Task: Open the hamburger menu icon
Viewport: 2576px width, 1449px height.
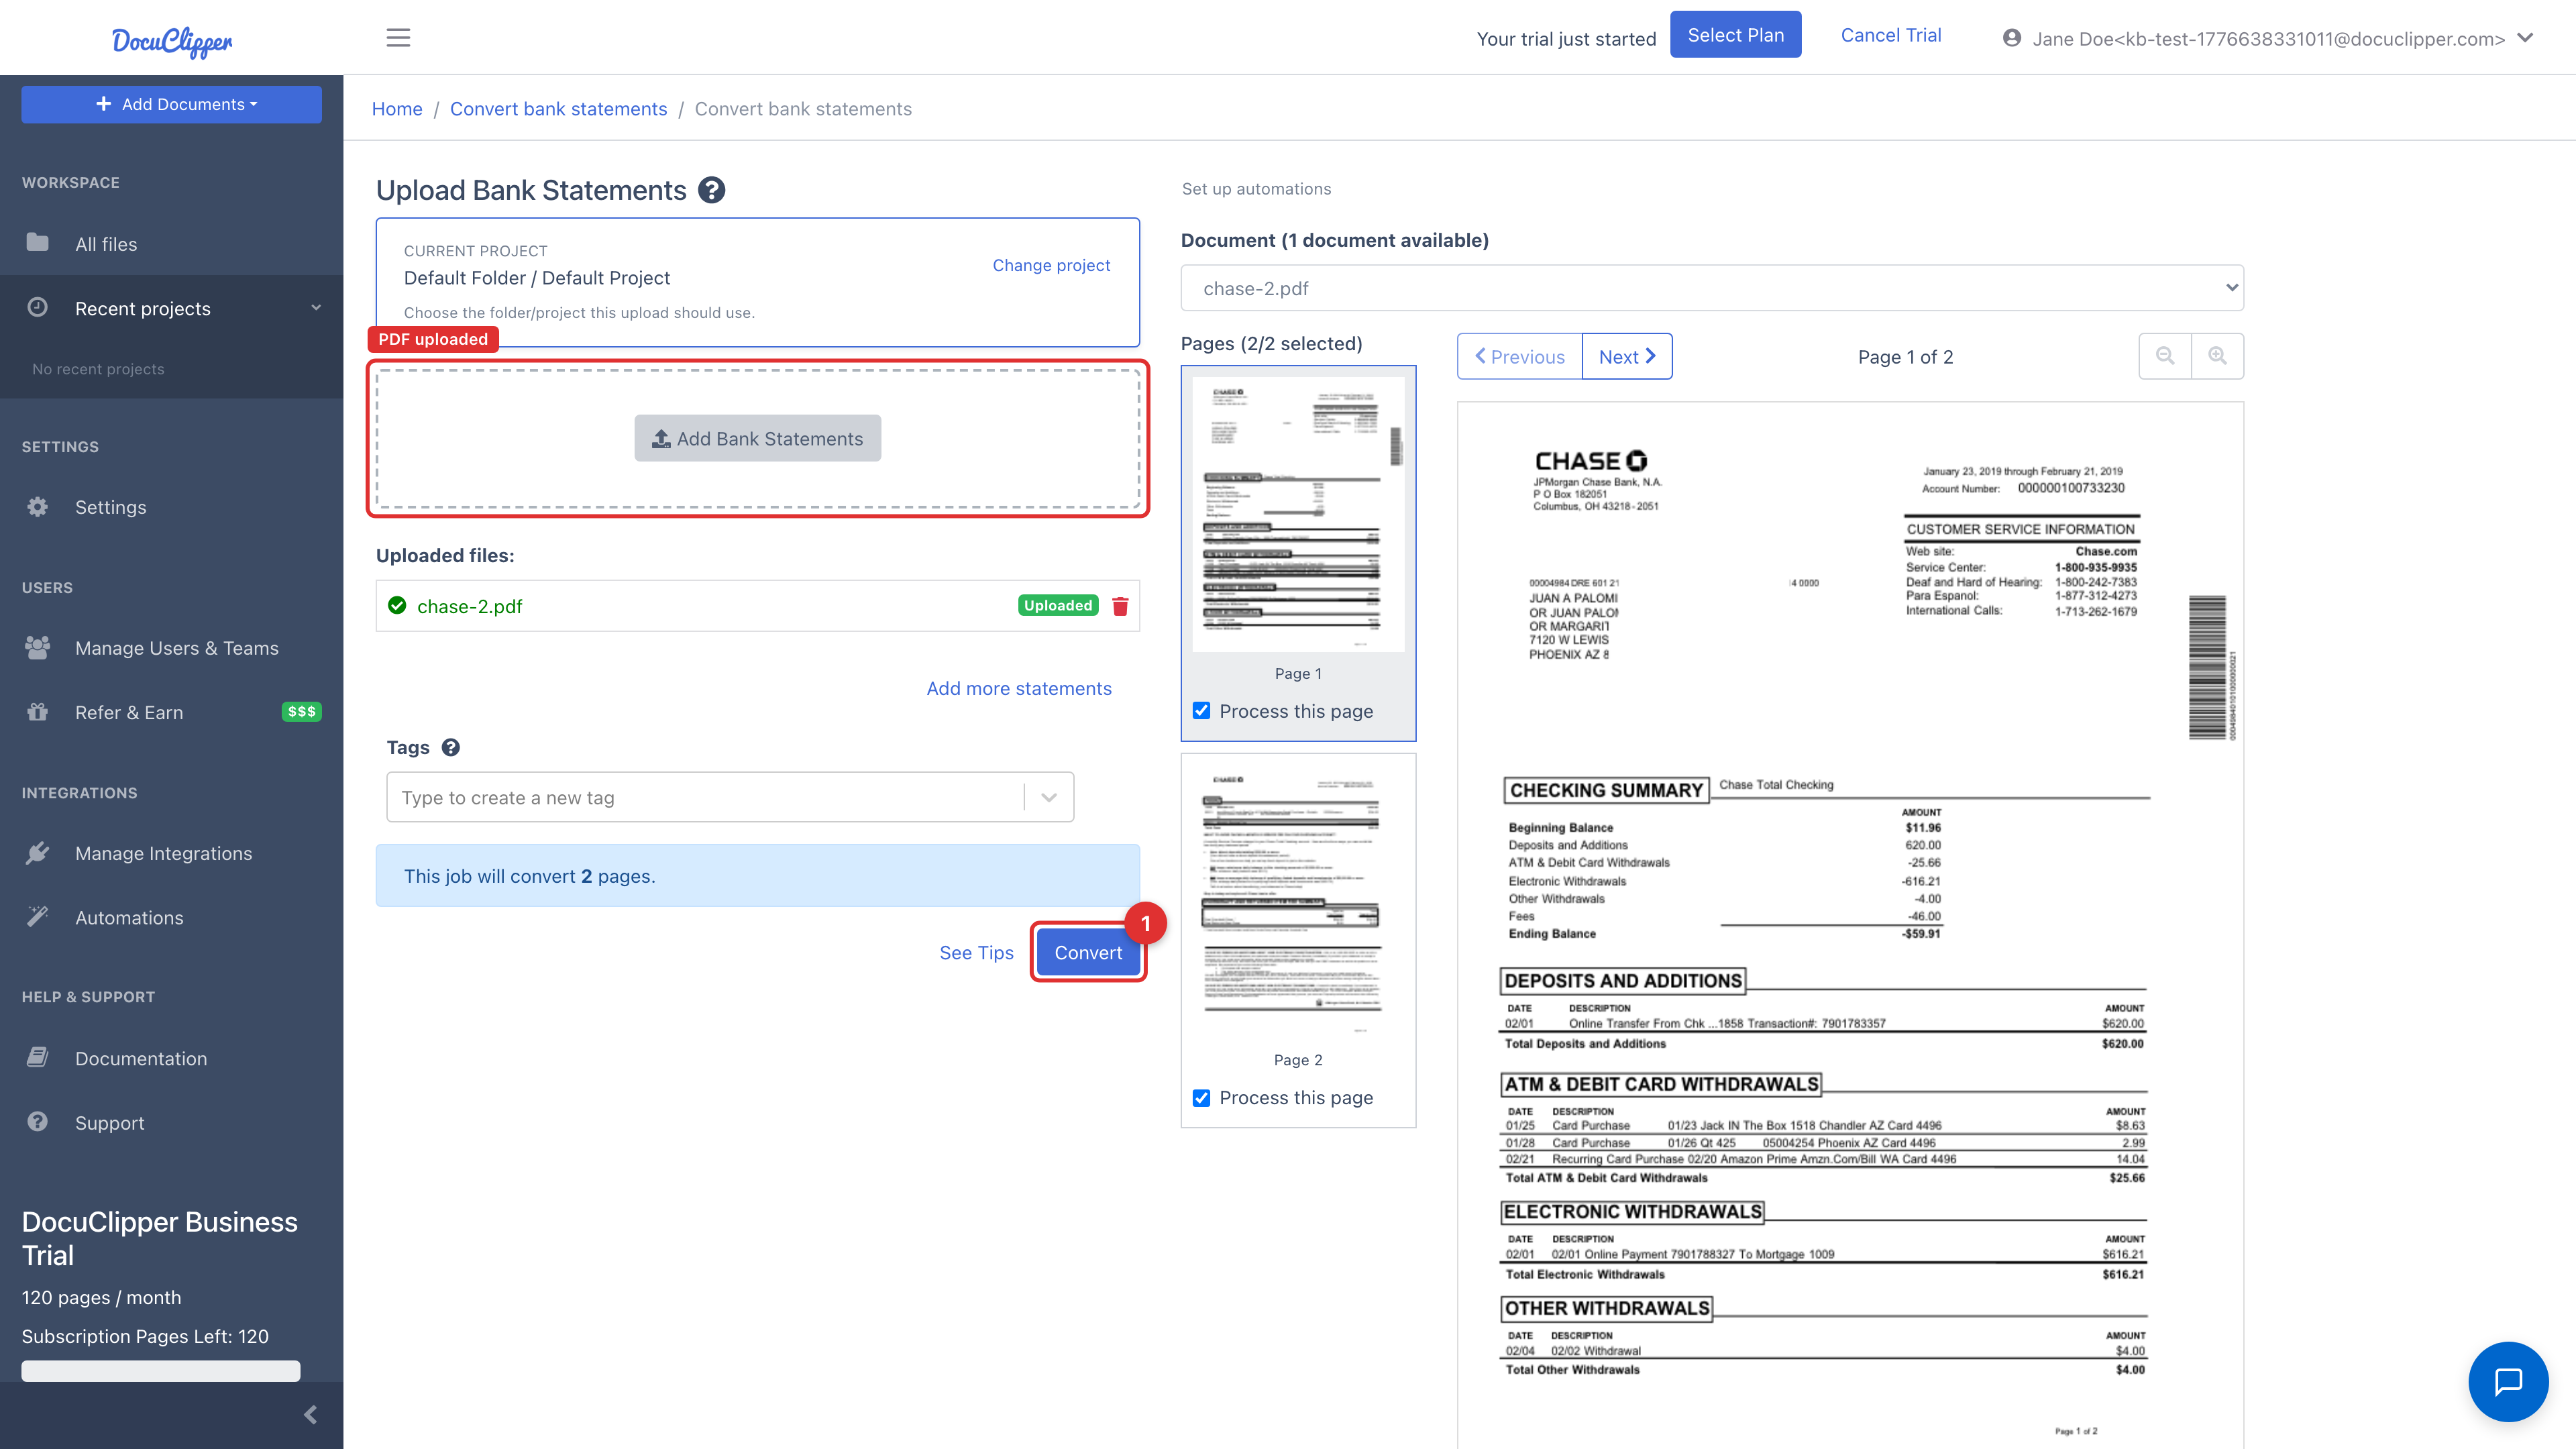Action: [398, 38]
